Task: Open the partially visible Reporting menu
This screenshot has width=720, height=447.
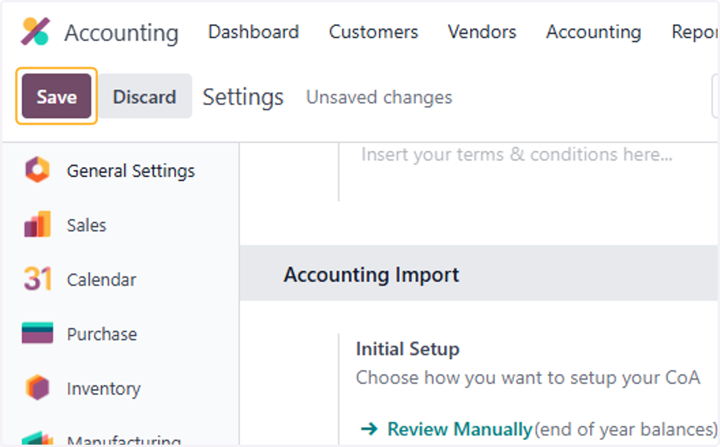Action: point(695,32)
